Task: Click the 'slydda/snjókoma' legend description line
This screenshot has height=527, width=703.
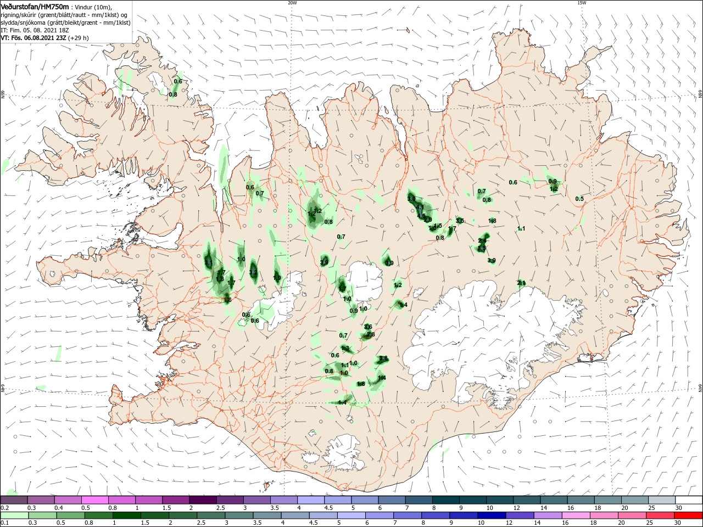Action: pyautogui.click(x=65, y=23)
